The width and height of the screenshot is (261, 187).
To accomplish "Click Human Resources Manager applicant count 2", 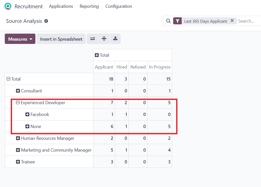I will pos(112,138).
